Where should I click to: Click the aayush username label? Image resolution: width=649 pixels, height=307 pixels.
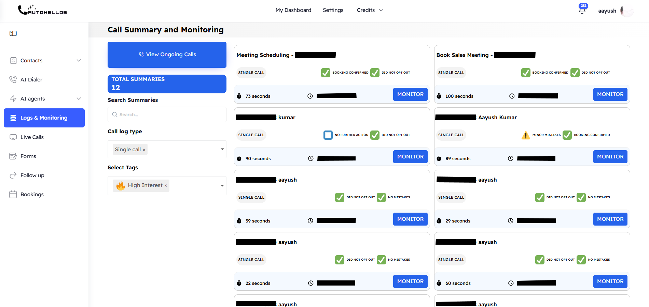click(607, 11)
